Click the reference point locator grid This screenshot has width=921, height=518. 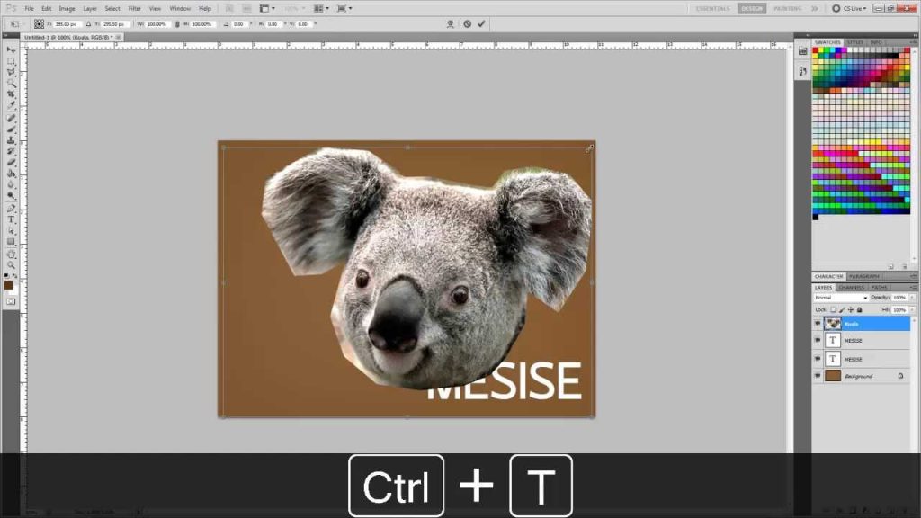pos(39,24)
